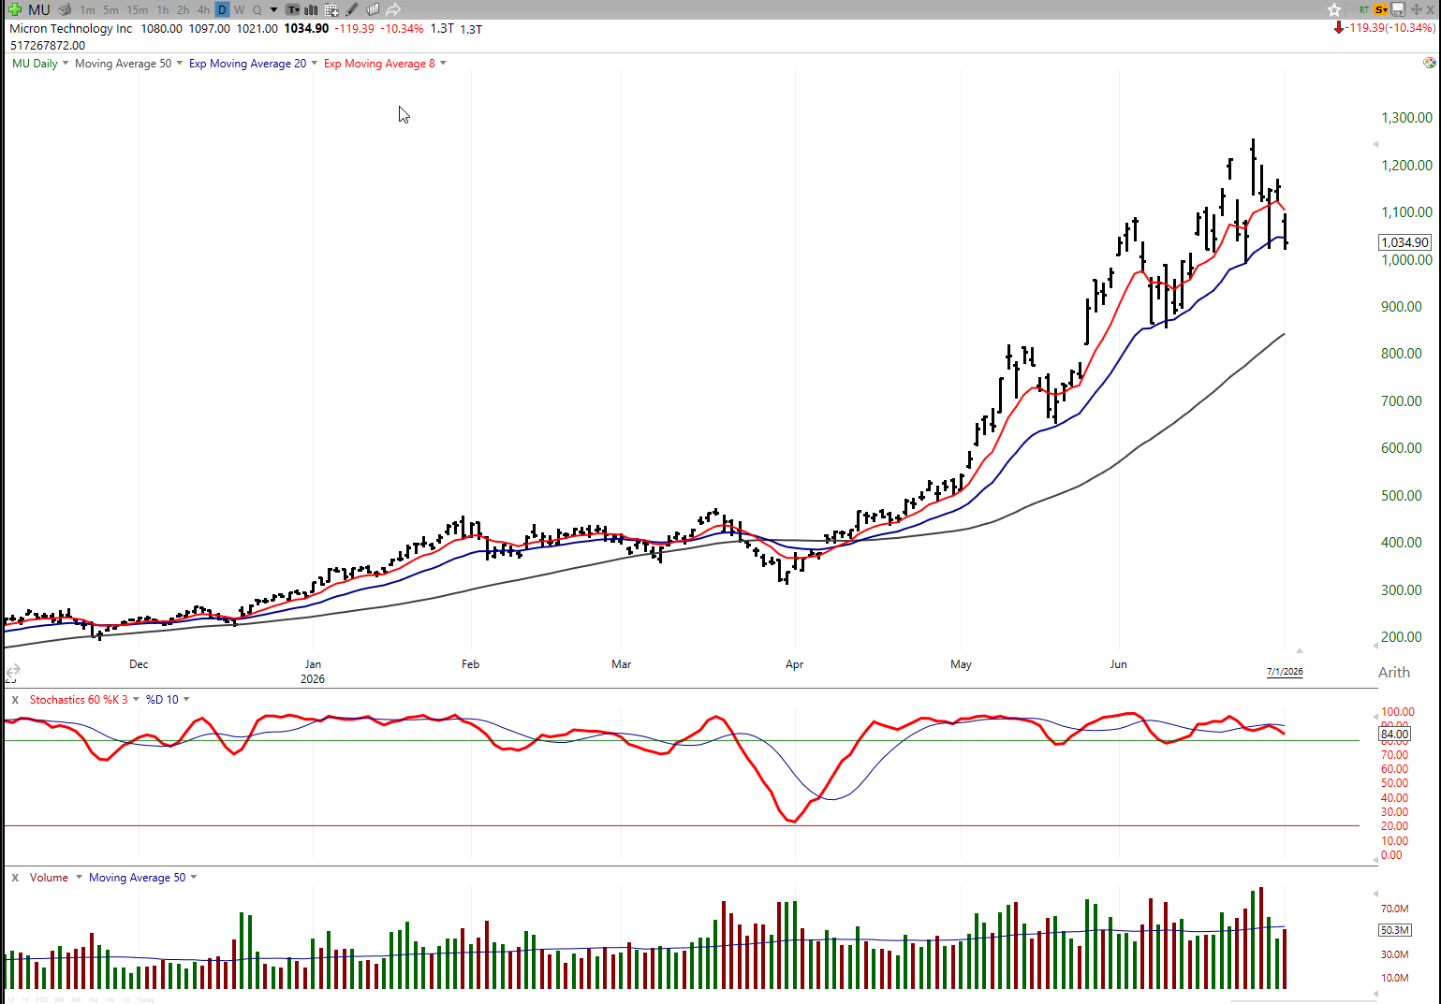Click the Micron Technology Inc company name
Viewport: 1441px width, 1004px height.
point(71,29)
